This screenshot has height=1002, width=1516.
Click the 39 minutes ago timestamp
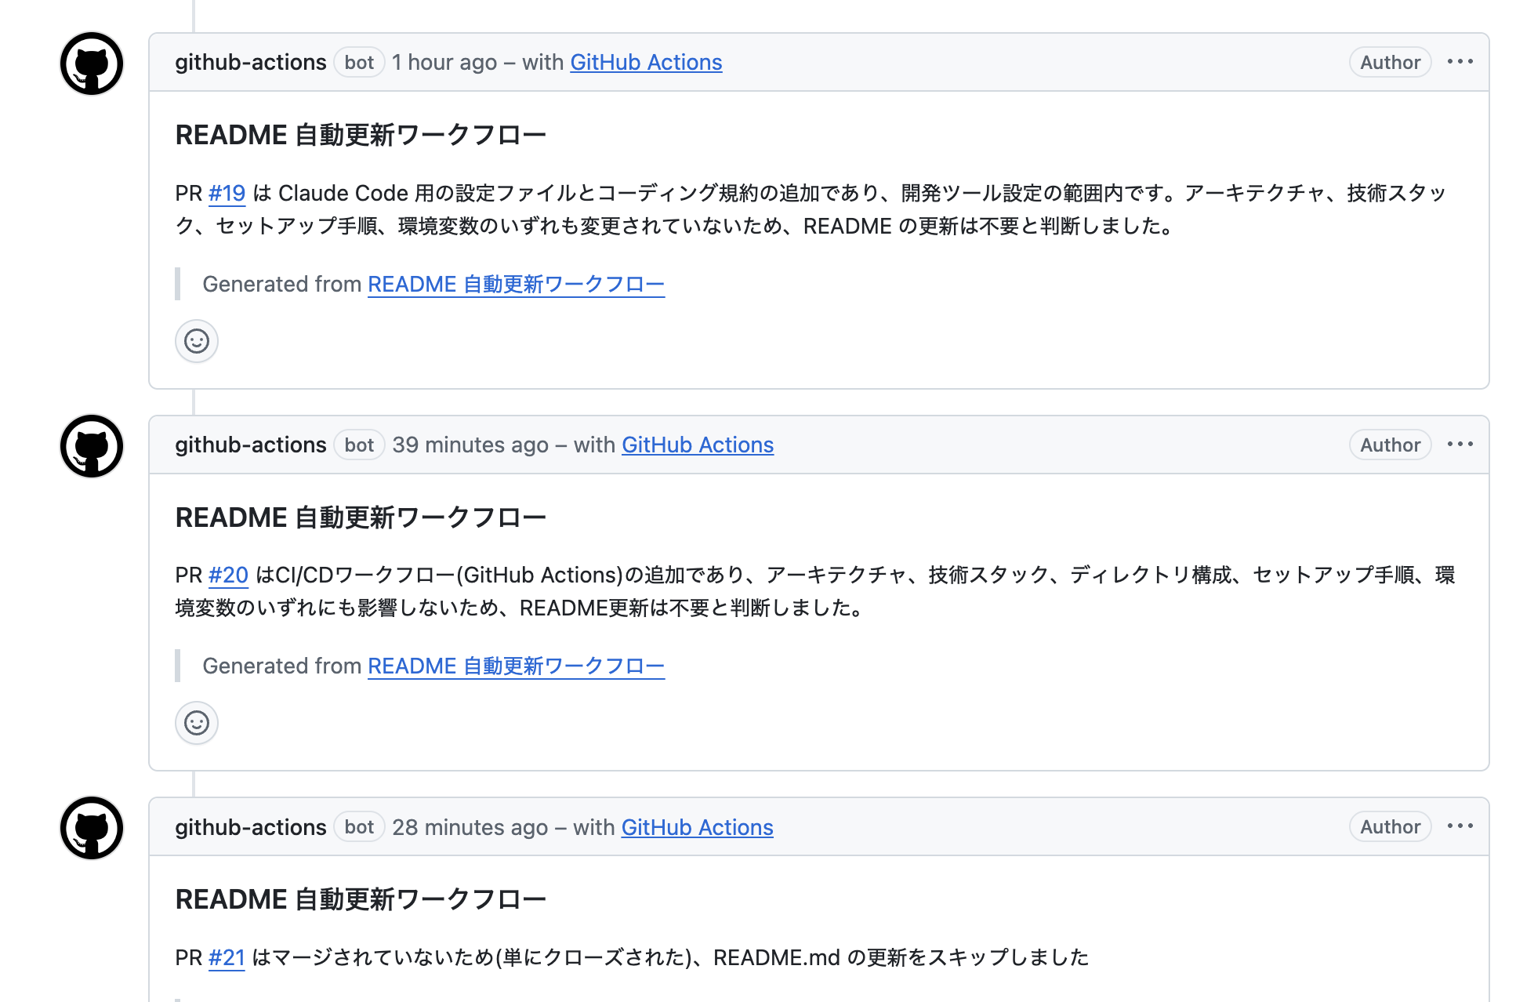470,445
